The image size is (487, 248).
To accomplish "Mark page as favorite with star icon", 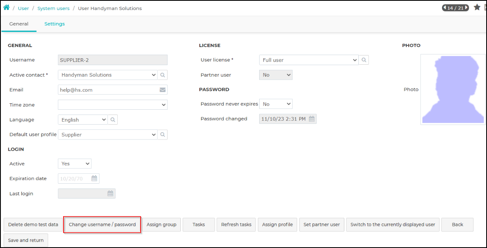I will [477, 7].
